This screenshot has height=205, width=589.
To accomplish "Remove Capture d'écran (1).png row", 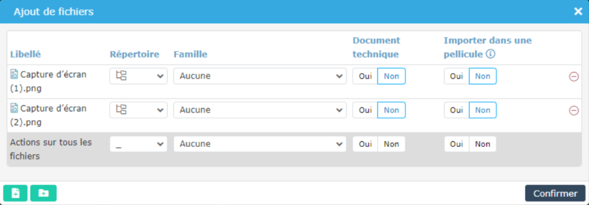I will [x=573, y=77].
